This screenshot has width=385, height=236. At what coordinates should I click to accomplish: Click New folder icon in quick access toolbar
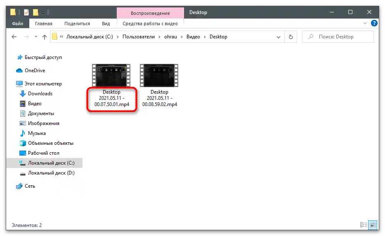point(35,12)
